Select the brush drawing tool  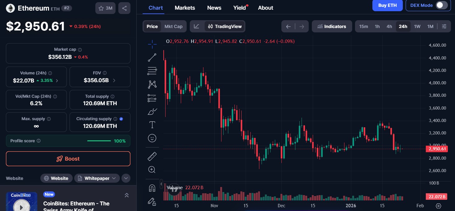tap(152, 111)
